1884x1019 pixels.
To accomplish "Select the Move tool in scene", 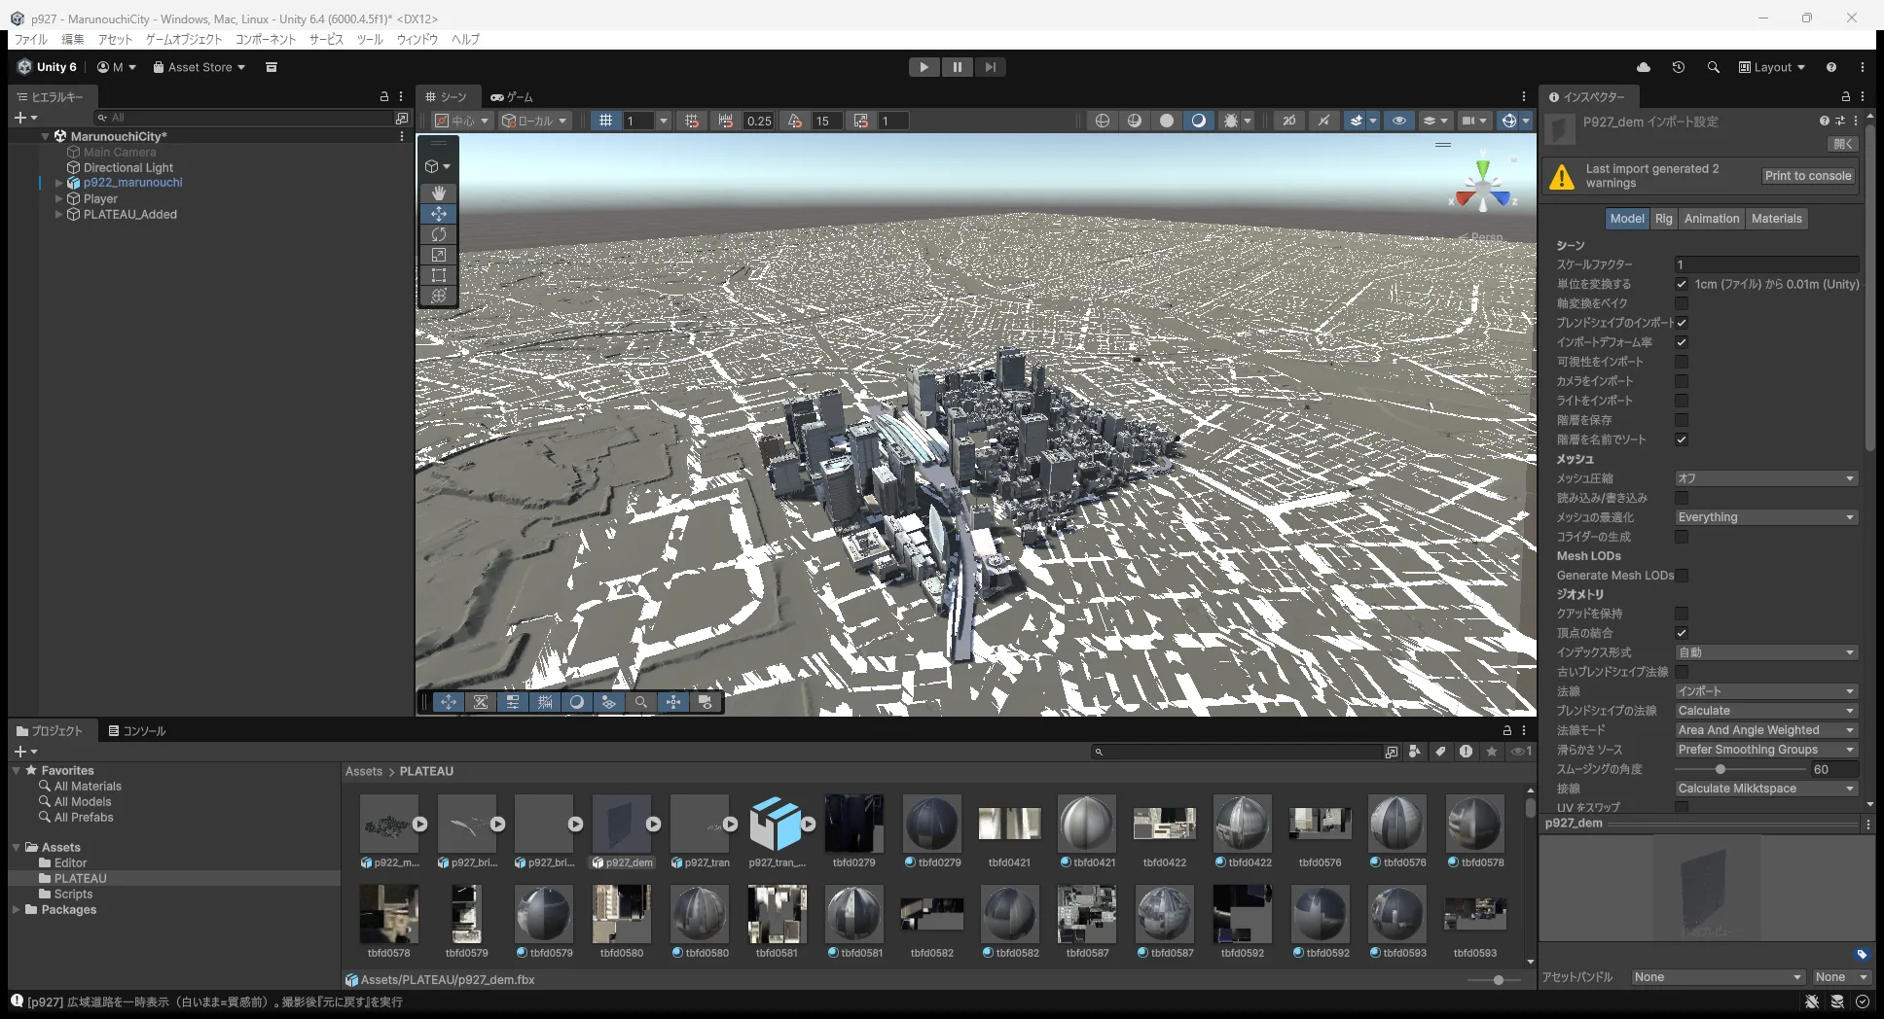I will pyautogui.click(x=439, y=214).
